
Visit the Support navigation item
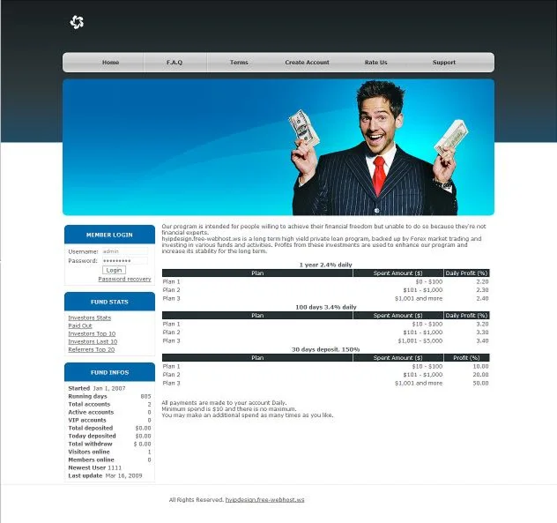click(443, 63)
